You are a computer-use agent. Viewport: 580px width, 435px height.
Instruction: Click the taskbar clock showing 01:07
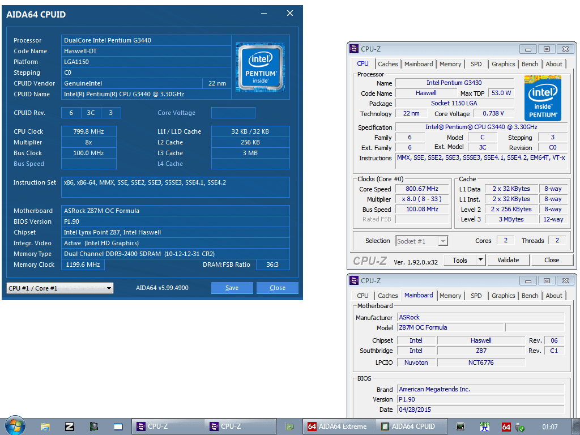[549, 427]
